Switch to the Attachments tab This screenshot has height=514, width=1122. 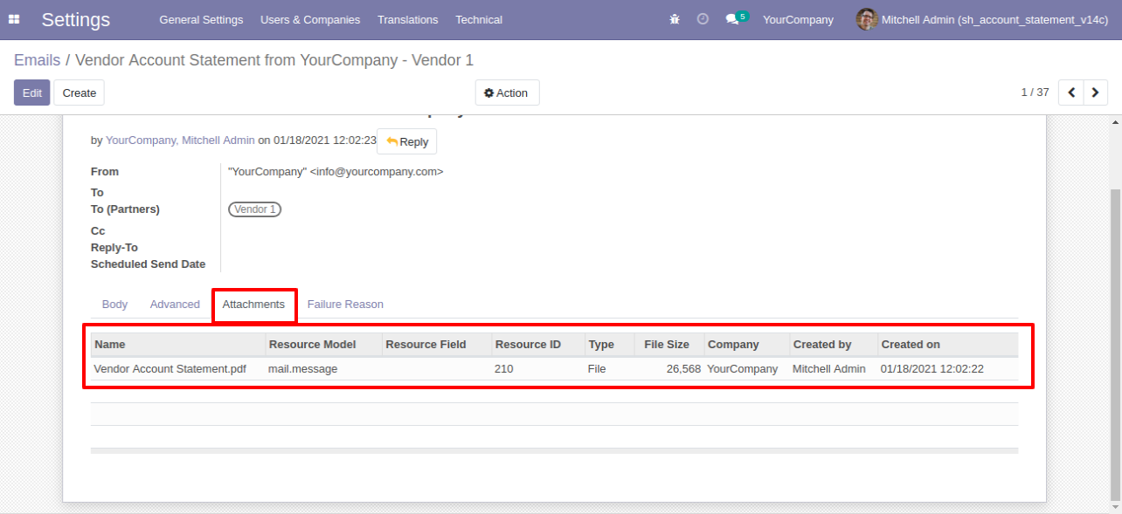coord(253,305)
